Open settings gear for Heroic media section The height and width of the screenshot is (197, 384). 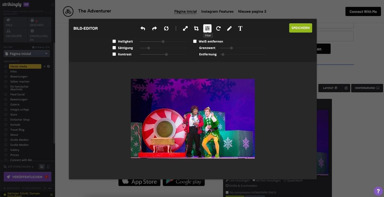[x=49, y=67]
